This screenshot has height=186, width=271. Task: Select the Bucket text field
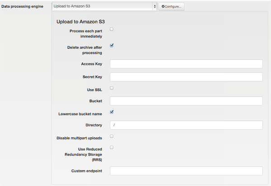(186, 101)
